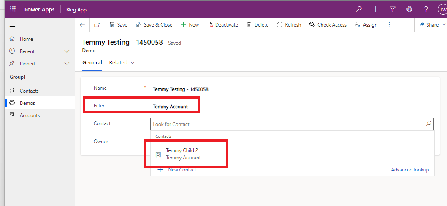Viewport: 447px width, 206px height.
Task: Create a New record
Action: coord(190,25)
